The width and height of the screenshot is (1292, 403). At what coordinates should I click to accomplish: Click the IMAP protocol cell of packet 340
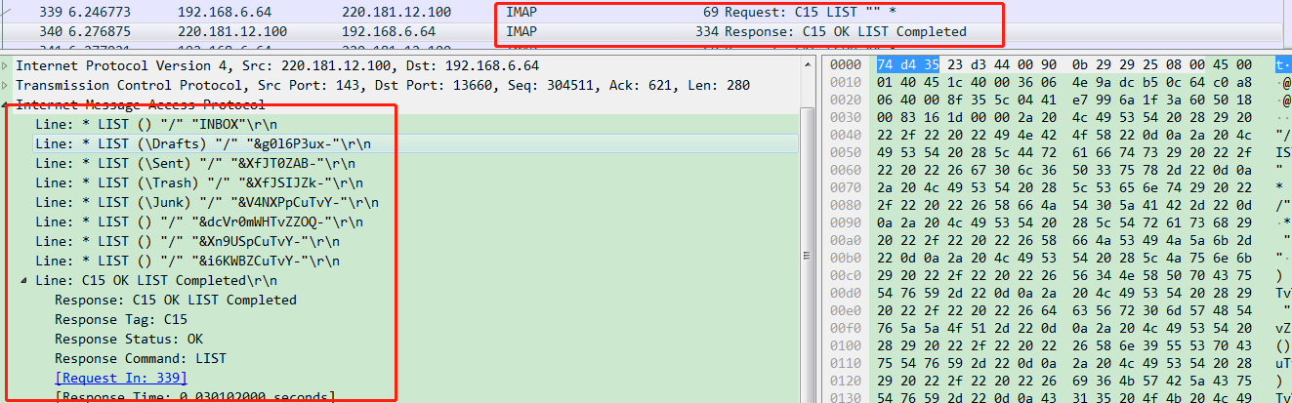(x=521, y=31)
